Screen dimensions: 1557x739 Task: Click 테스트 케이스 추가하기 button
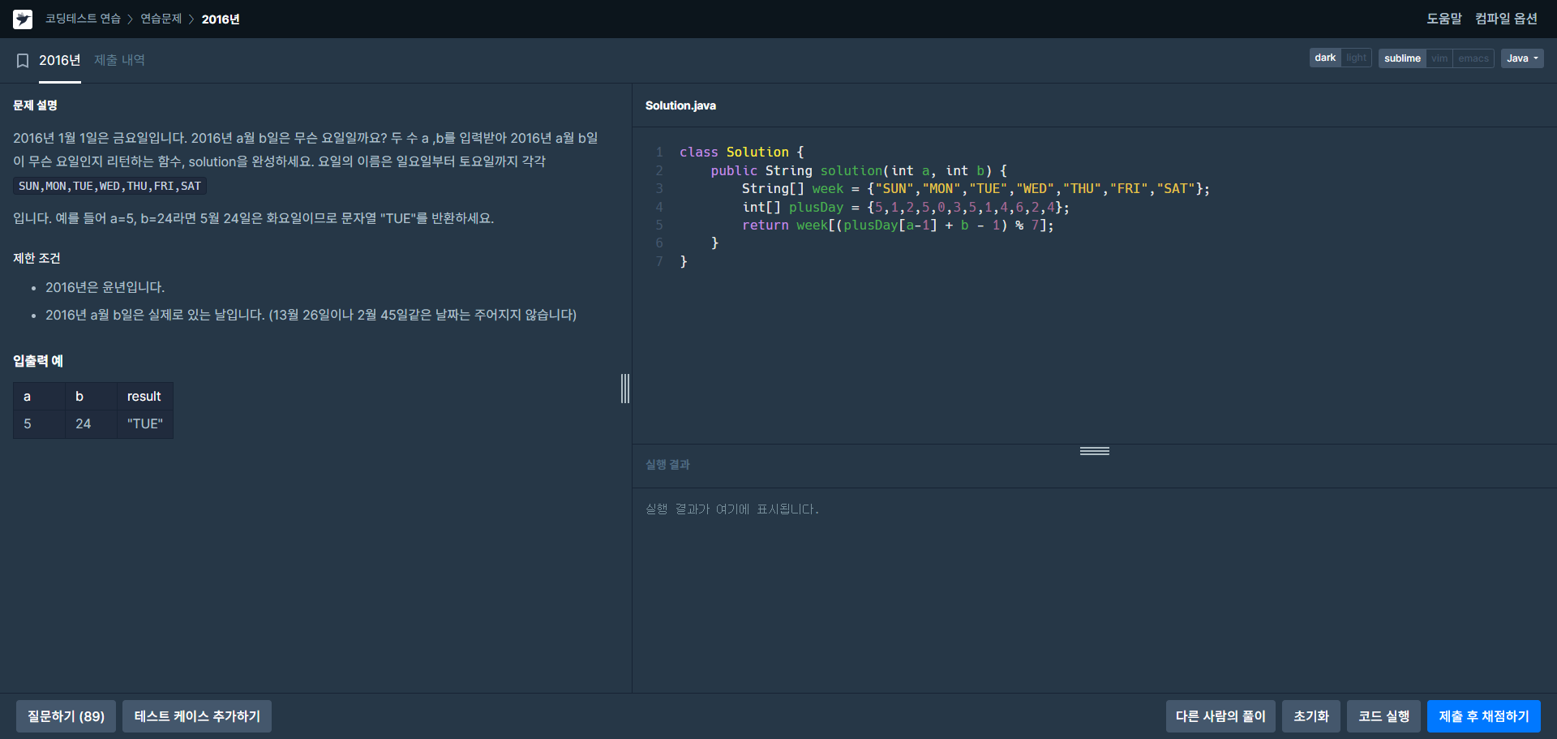point(197,716)
